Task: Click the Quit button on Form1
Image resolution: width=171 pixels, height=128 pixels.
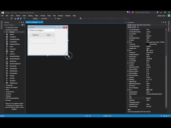Action: tap(49, 35)
